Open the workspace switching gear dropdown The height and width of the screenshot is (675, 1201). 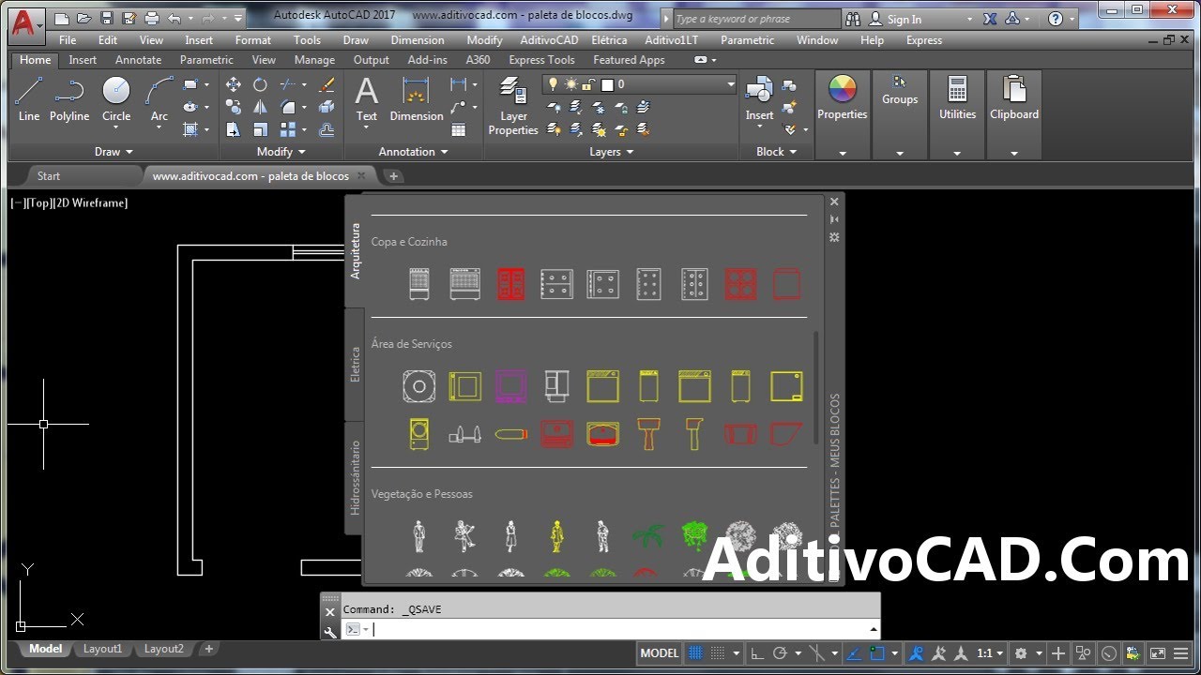pyautogui.click(x=1026, y=653)
